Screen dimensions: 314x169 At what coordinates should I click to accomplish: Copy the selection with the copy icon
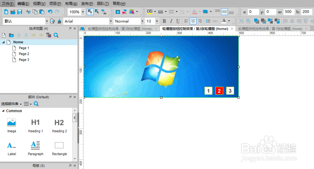click(35, 12)
